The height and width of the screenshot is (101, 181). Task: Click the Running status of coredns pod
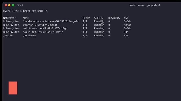coord(99,25)
